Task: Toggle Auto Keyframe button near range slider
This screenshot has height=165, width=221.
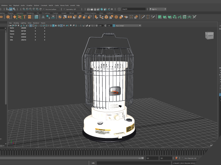Action: 176,158
